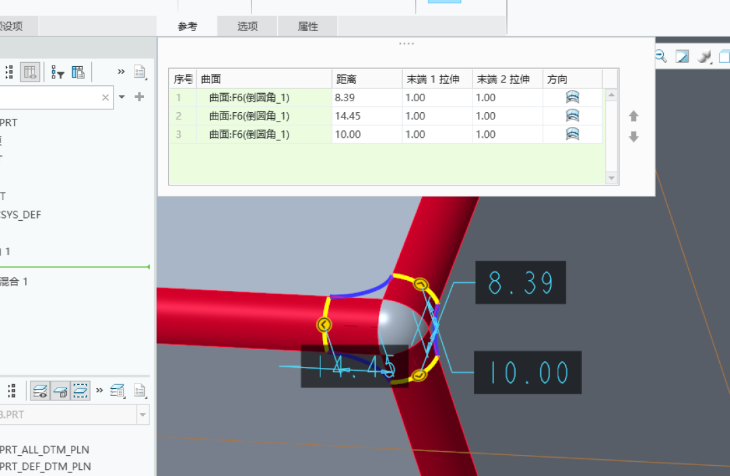Expand the layer toolbar overflow chevron

pos(99,390)
